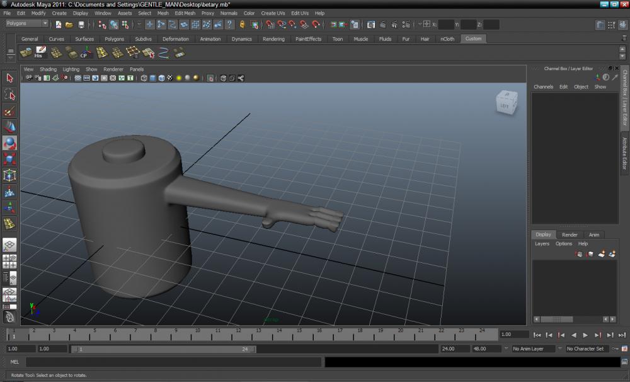Toggle the handles selection mask
The width and height of the screenshot is (630, 382).
(x=149, y=25)
